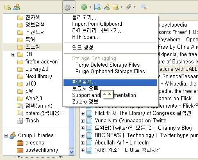Expand the Flickr Library of Congress item
The image size is (198, 160).
click(82, 113)
